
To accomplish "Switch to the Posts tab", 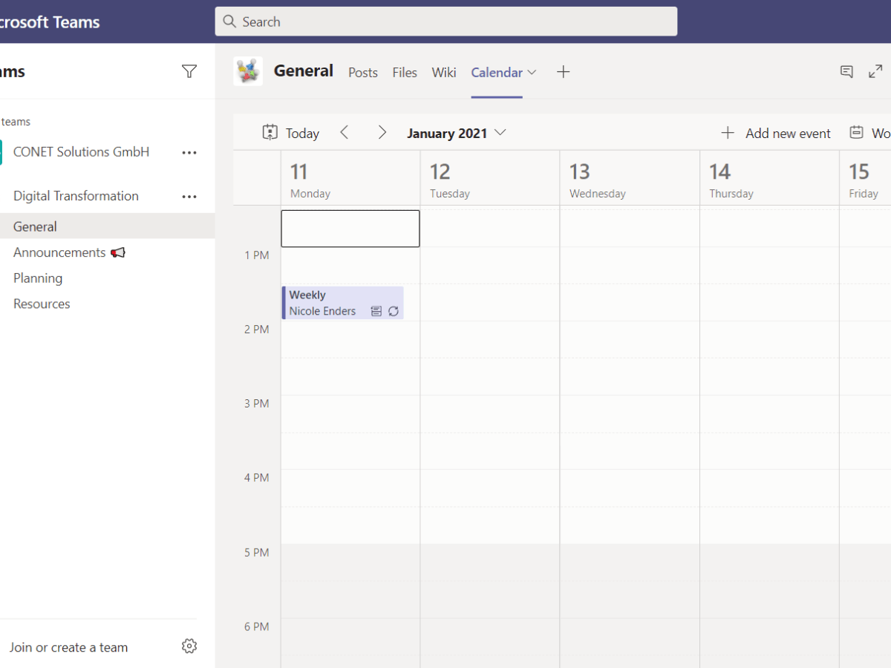I will point(362,72).
